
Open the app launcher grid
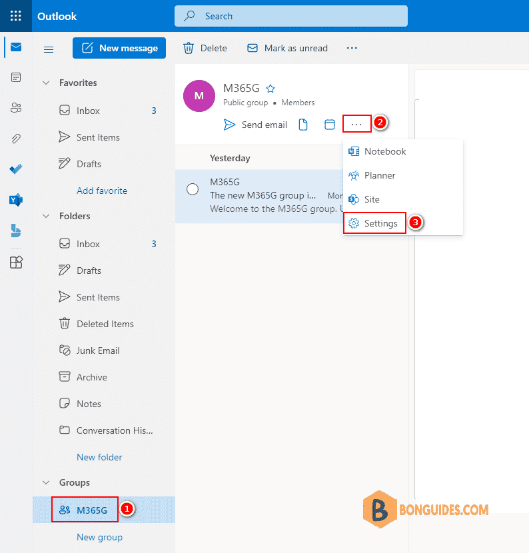click(x=15, y=16)
